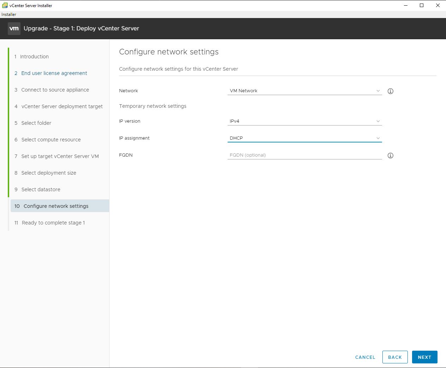
Task: Click the Configure network settings heading
Action: click(x=169, y=52)
